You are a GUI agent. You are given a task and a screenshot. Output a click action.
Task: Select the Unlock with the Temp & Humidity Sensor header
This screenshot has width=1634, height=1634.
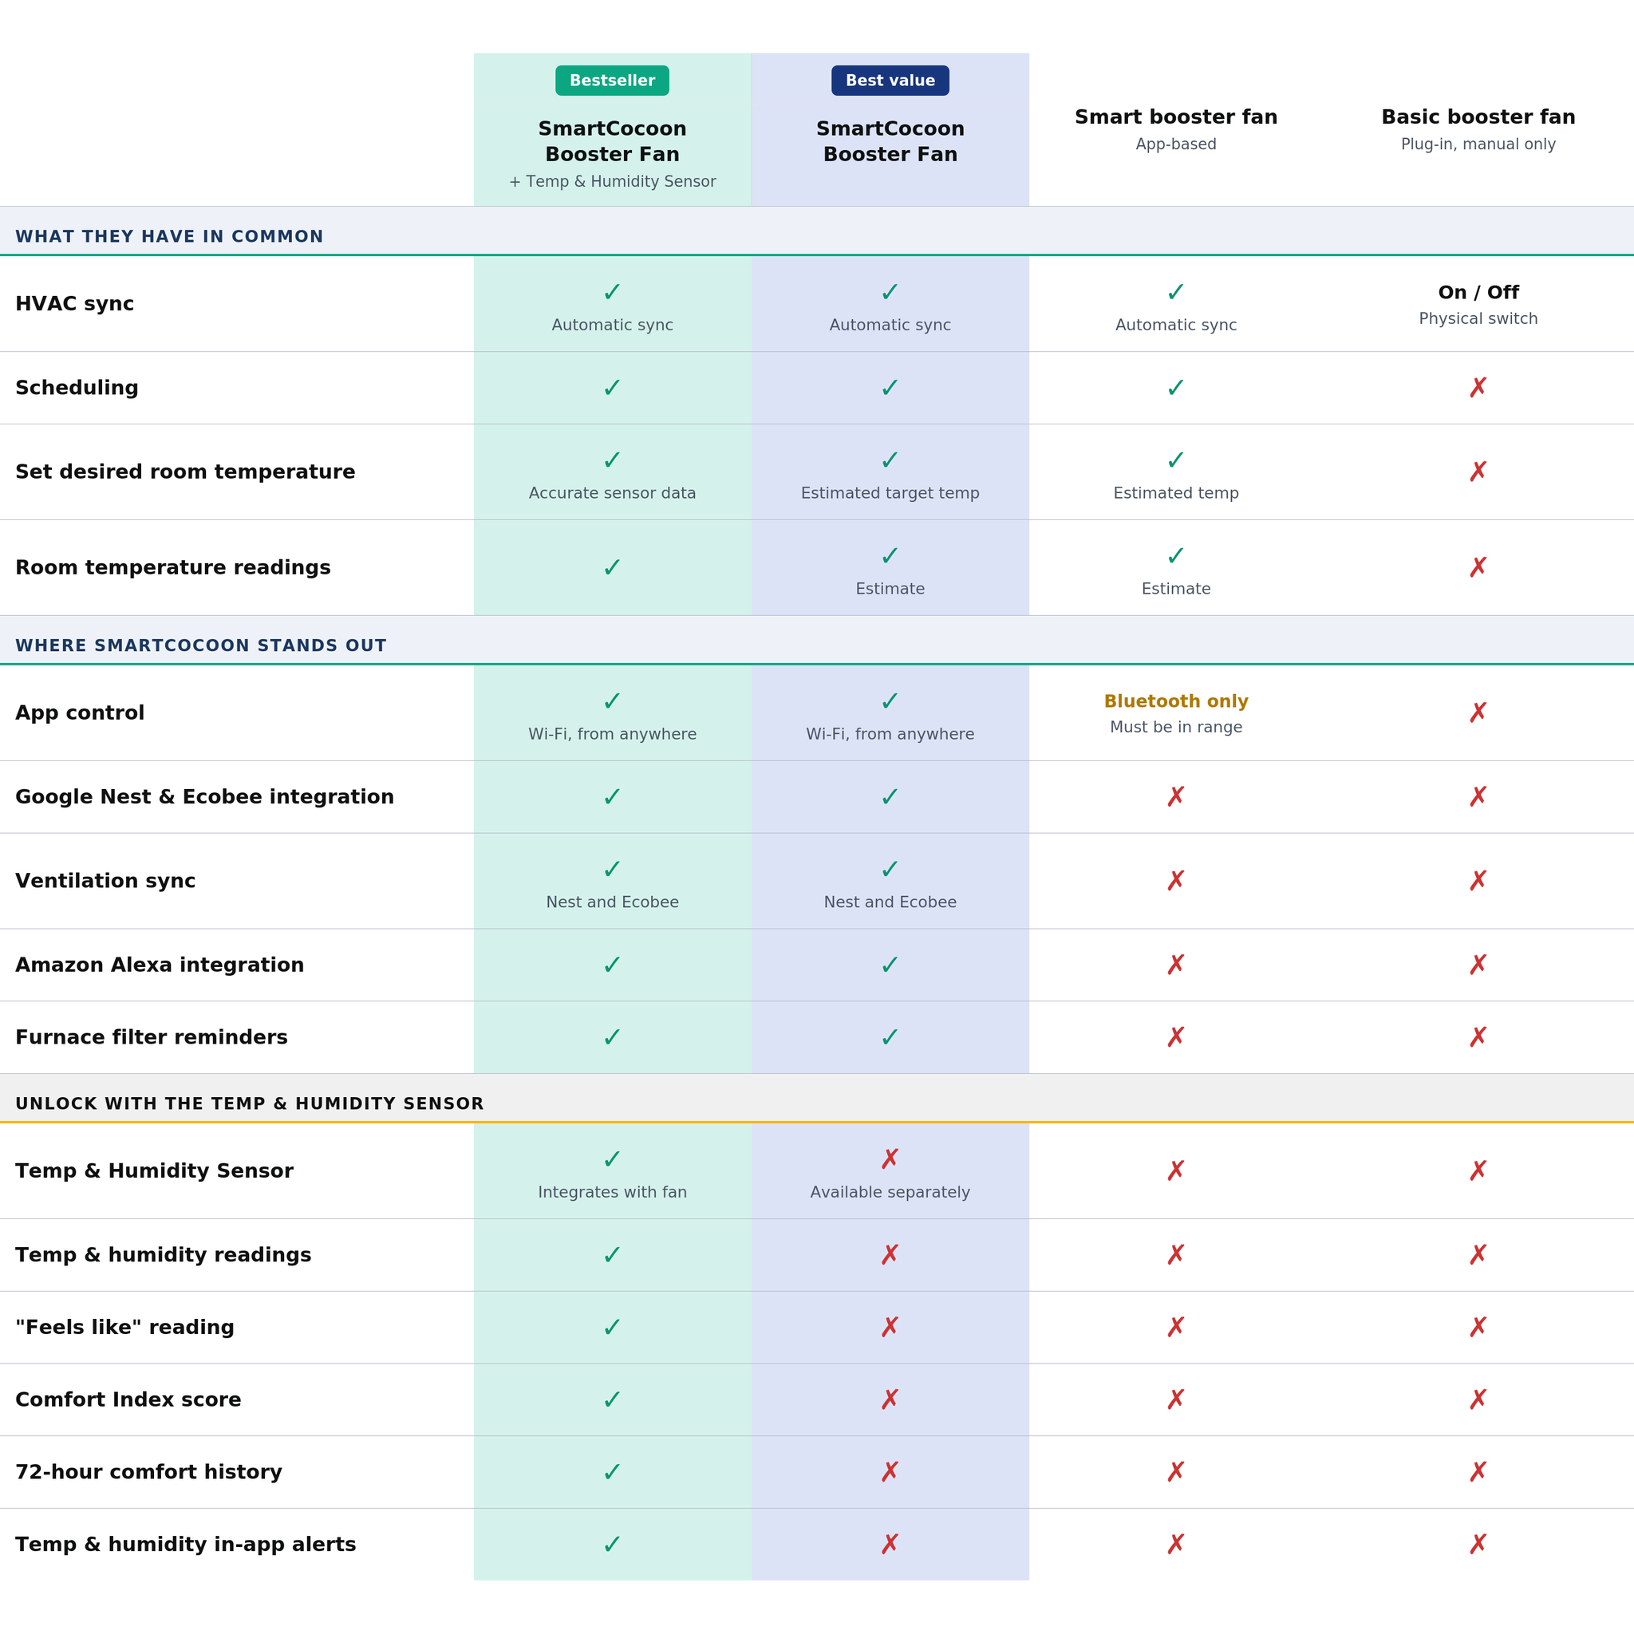817,1099
